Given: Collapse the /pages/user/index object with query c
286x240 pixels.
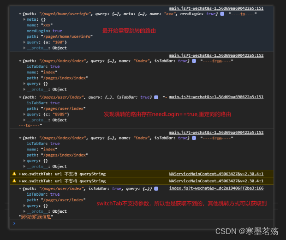Looking at the screenshot, I should tap(20, 97).
